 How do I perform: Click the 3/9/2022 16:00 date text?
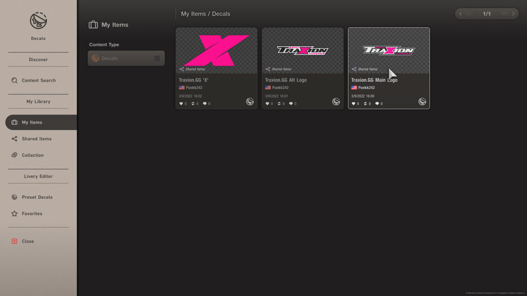tap(363, 96)
